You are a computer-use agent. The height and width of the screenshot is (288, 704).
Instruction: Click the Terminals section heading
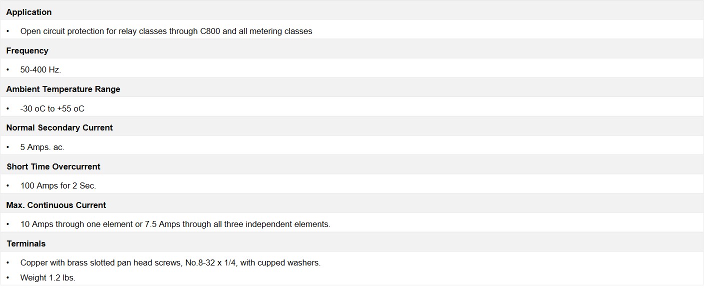coord(26,243)
